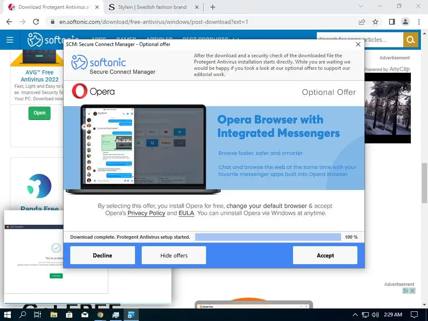
Task: Open the AdChoices info icon
Action: 406,291
